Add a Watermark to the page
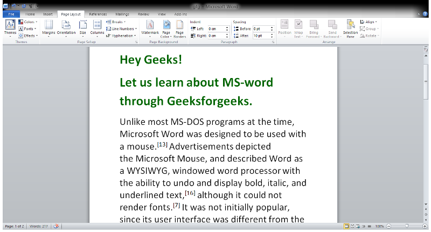The image size is (431, 232). [150, 29]
